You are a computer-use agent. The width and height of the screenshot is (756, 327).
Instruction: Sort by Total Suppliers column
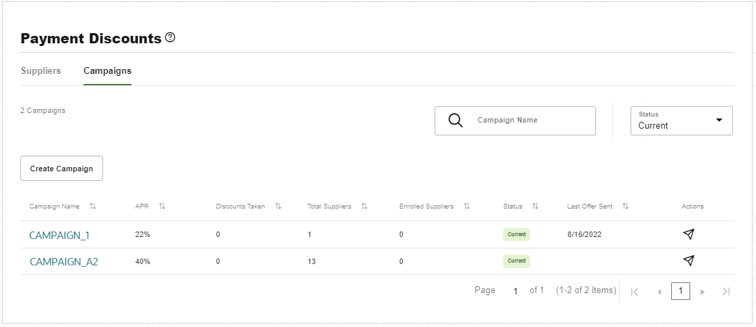[365, 206]
